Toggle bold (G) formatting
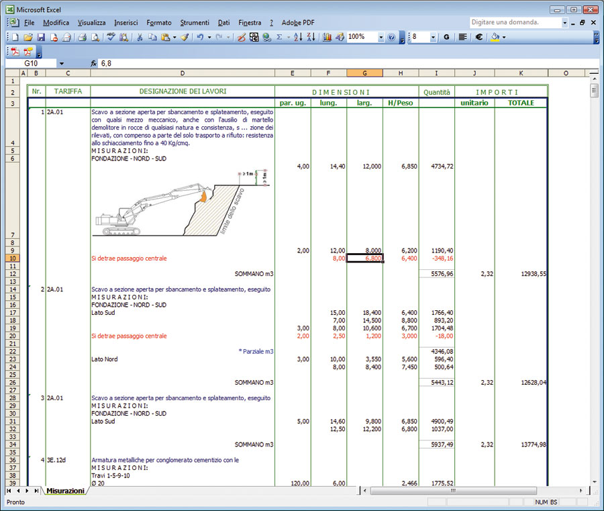This screenshot has width=604, height=511. click(446, 38)
